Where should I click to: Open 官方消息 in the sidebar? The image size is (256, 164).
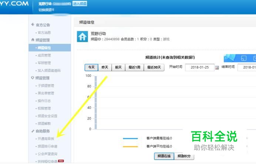point(44,33)
